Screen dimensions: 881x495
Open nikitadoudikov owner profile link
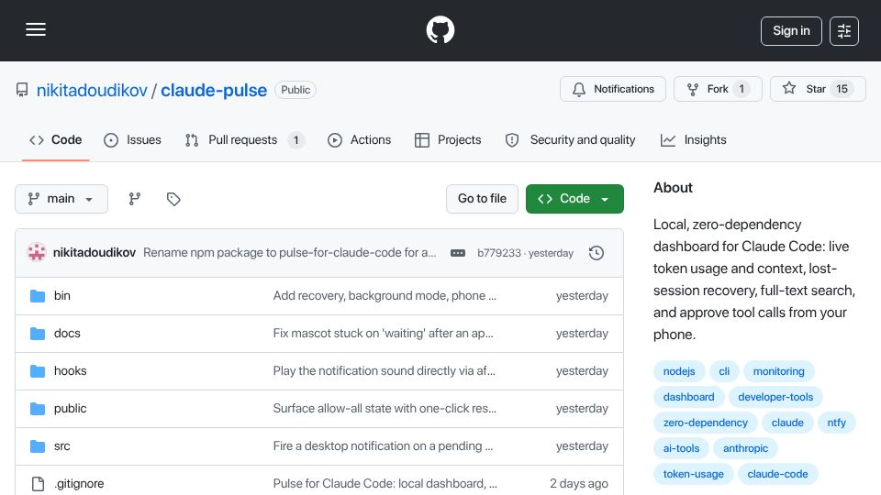(92, 90)
